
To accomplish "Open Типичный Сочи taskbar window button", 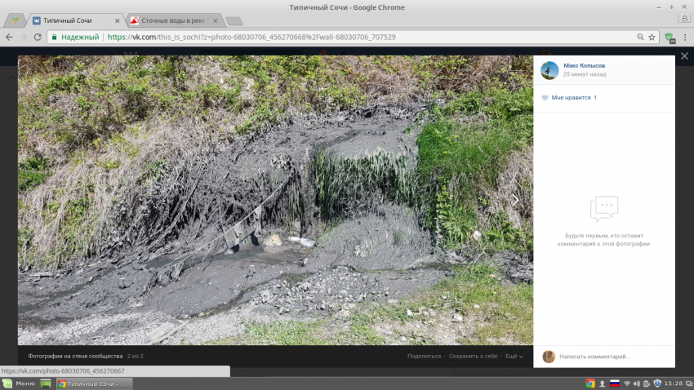I will point(93,383).
